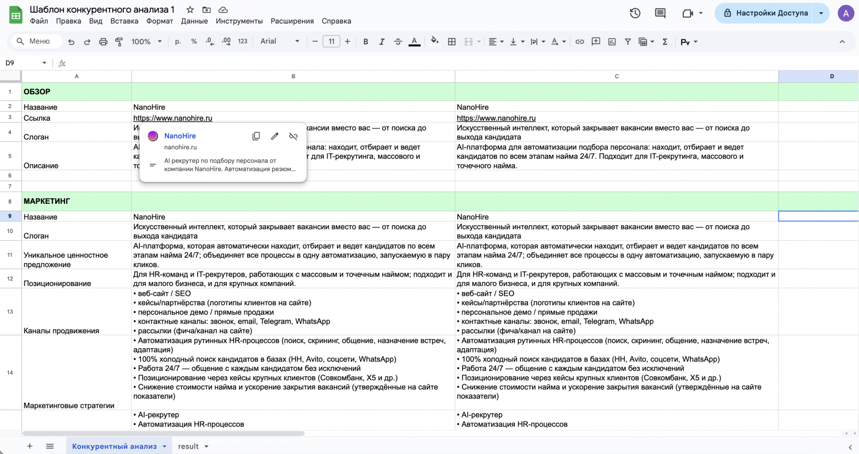Remove the link in the preview card

pyautogui.click(x=293, y=136)
